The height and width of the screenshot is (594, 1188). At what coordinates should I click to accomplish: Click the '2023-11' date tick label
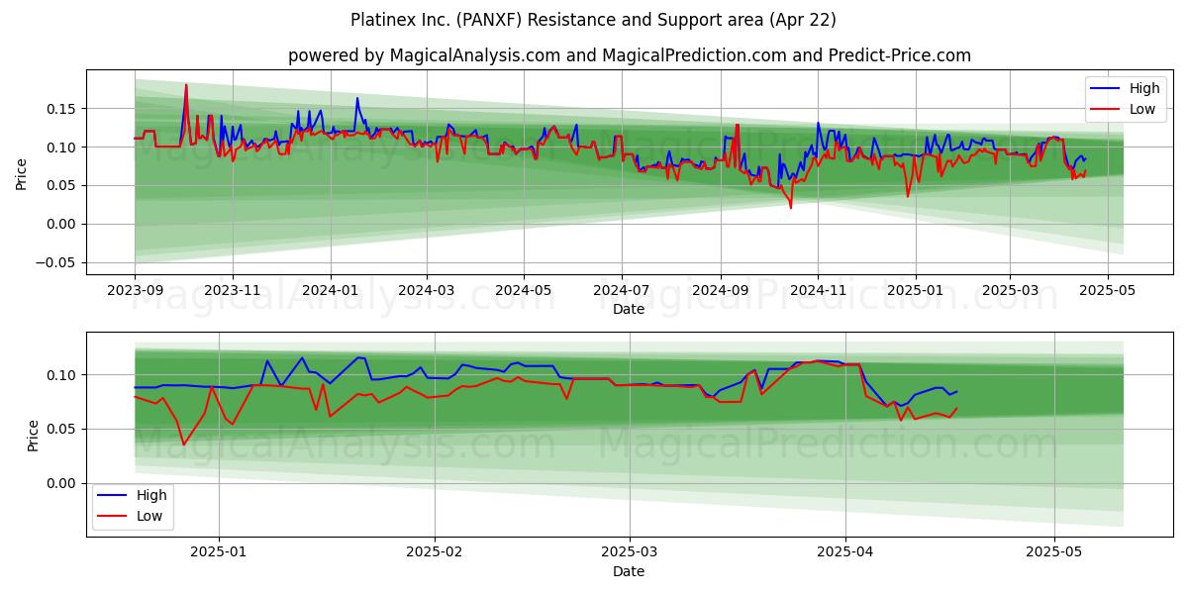point(232,290)
